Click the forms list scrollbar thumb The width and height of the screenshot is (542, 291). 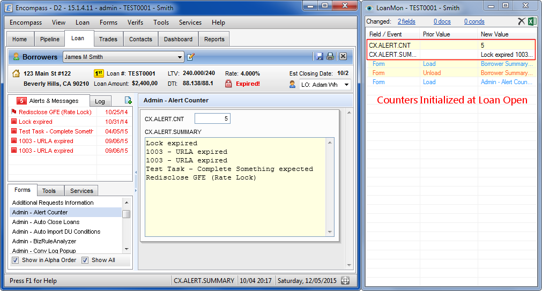126,214
